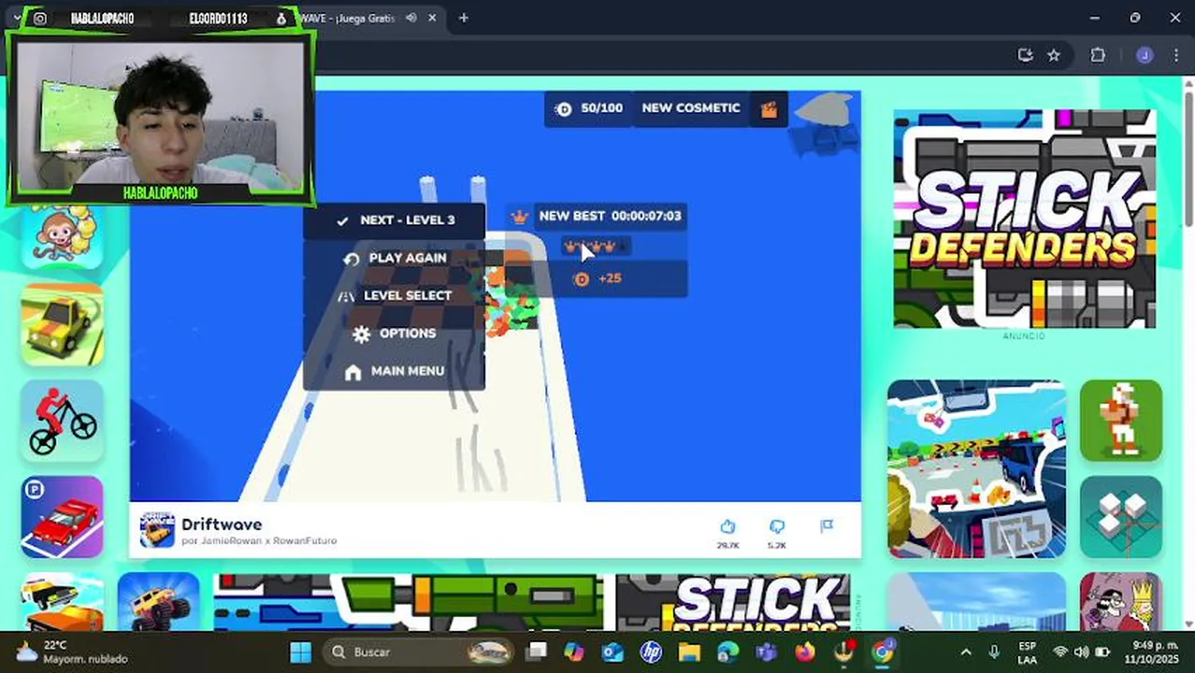Open the red stick-figure bike game thumbnail

pos(62,421)
